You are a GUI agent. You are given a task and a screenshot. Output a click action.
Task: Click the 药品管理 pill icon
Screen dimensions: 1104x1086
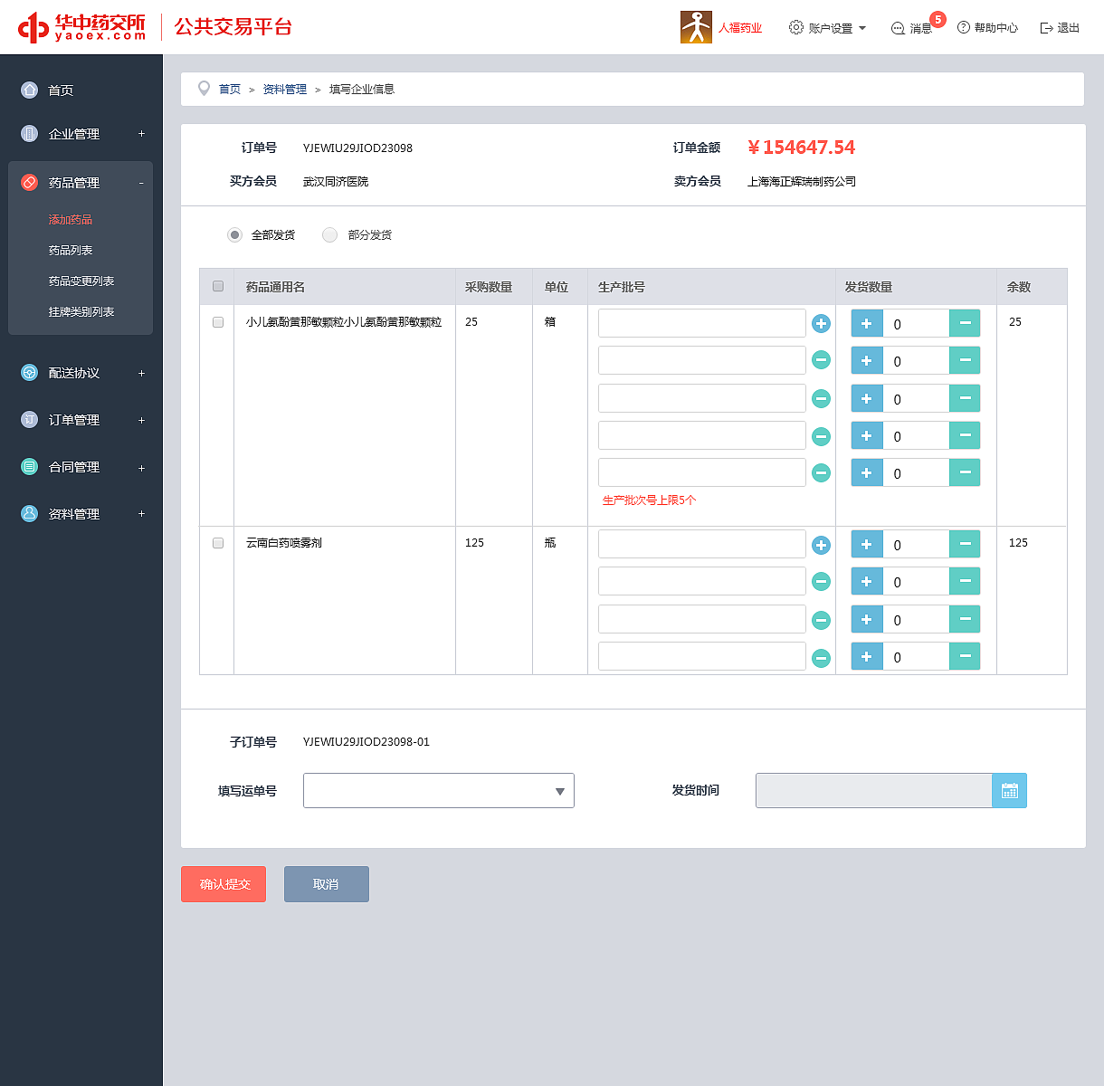pyautogui.click(x=30, y=182)
